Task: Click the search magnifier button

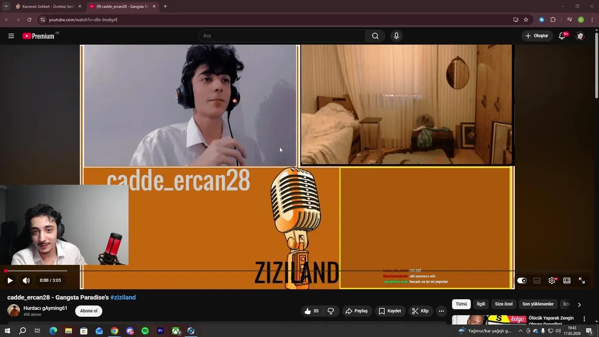Action: (x=375, y=36)
